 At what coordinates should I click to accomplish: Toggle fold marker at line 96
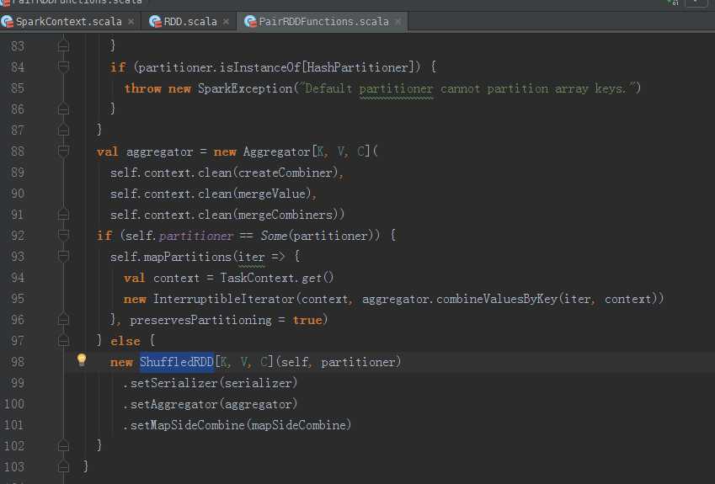pyautogui.click(x=63, y=320)
